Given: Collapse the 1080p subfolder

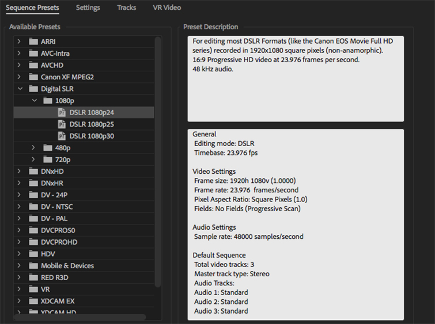Looking at the screenshot, I should 35,100.
